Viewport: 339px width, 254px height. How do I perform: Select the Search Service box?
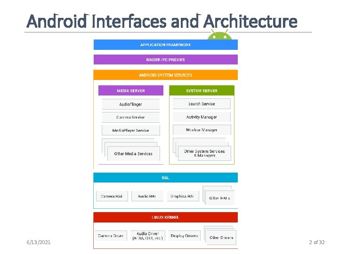(202, 103)
